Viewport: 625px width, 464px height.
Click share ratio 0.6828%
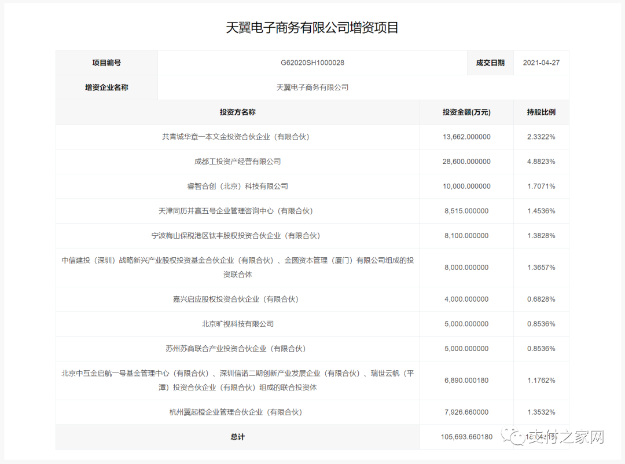coord(541,299)
